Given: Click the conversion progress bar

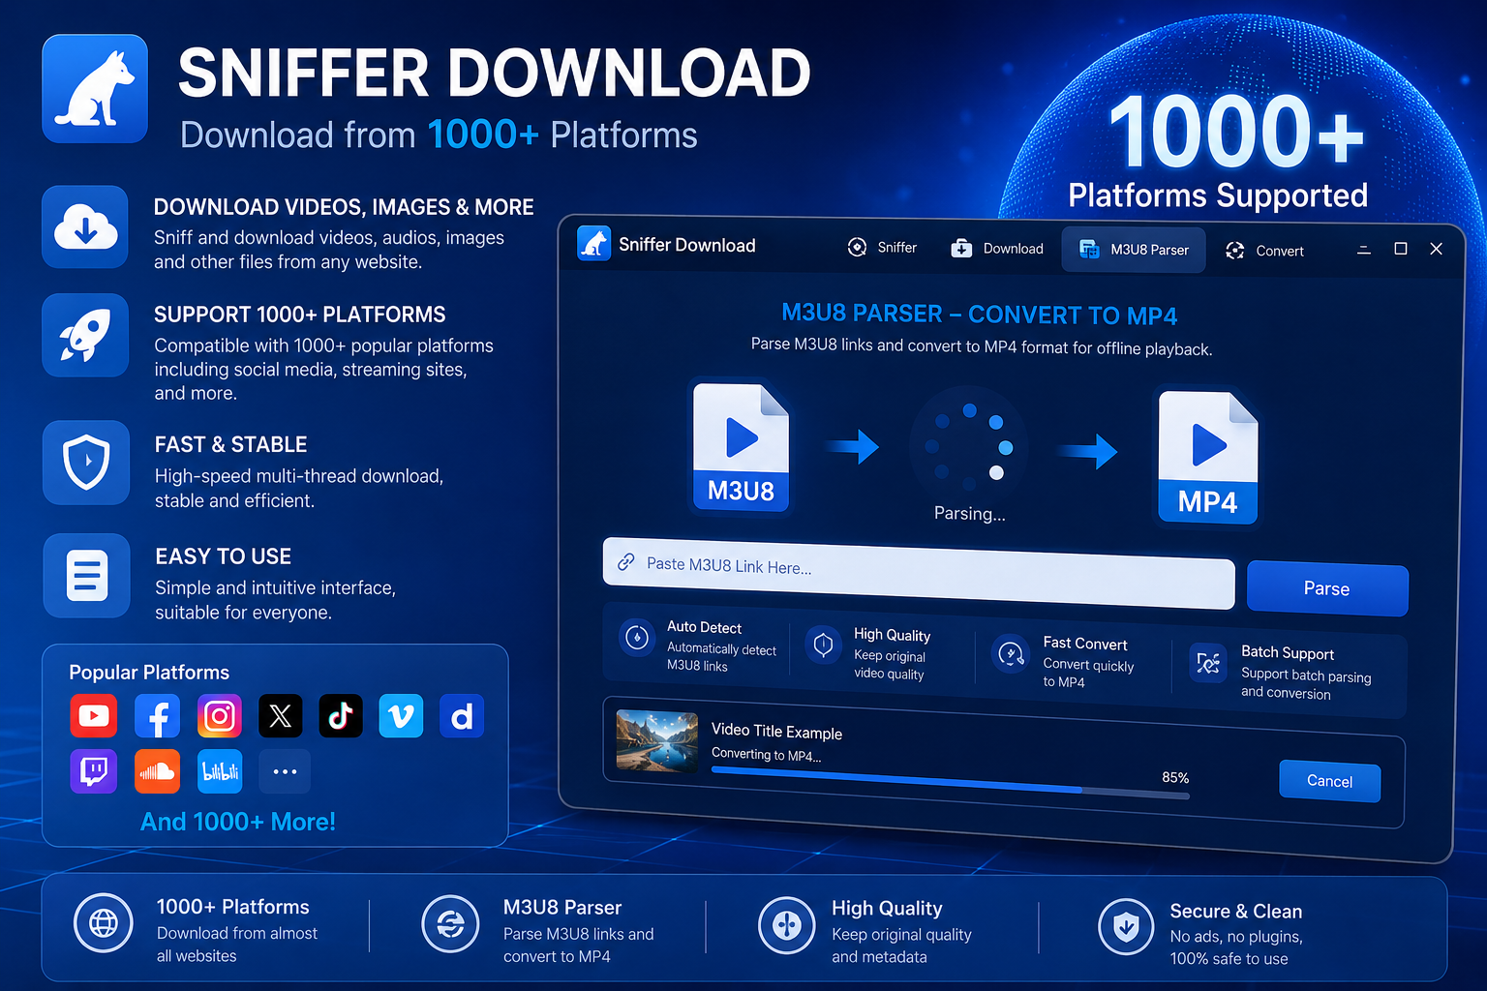Looking at the screenshot, I should [951, 783].
